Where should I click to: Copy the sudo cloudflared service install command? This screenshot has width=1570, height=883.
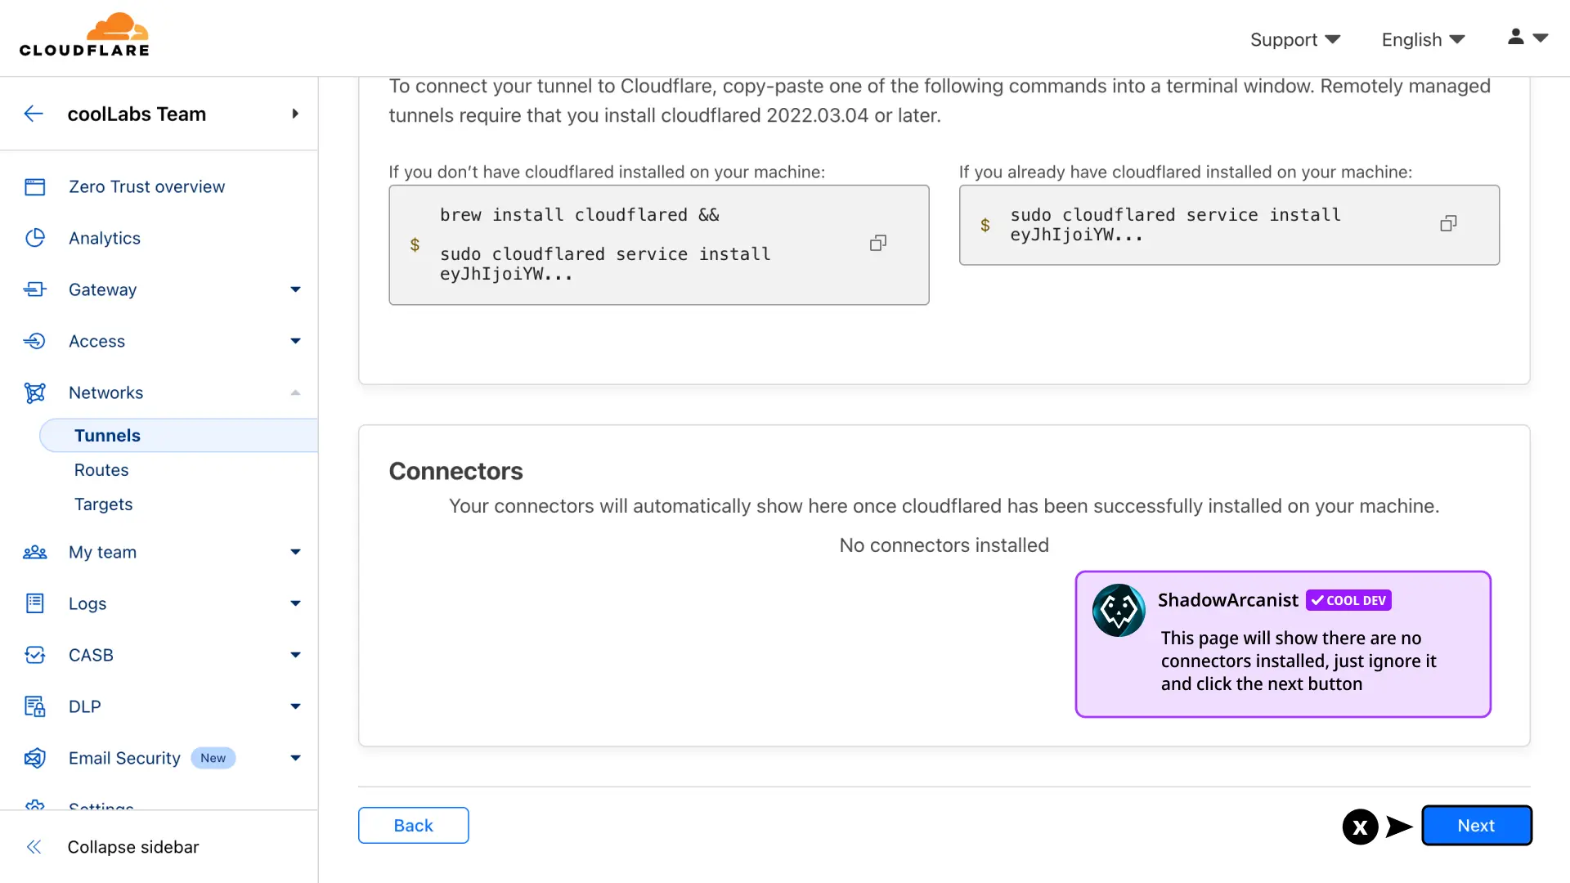tap(1447, 224)
